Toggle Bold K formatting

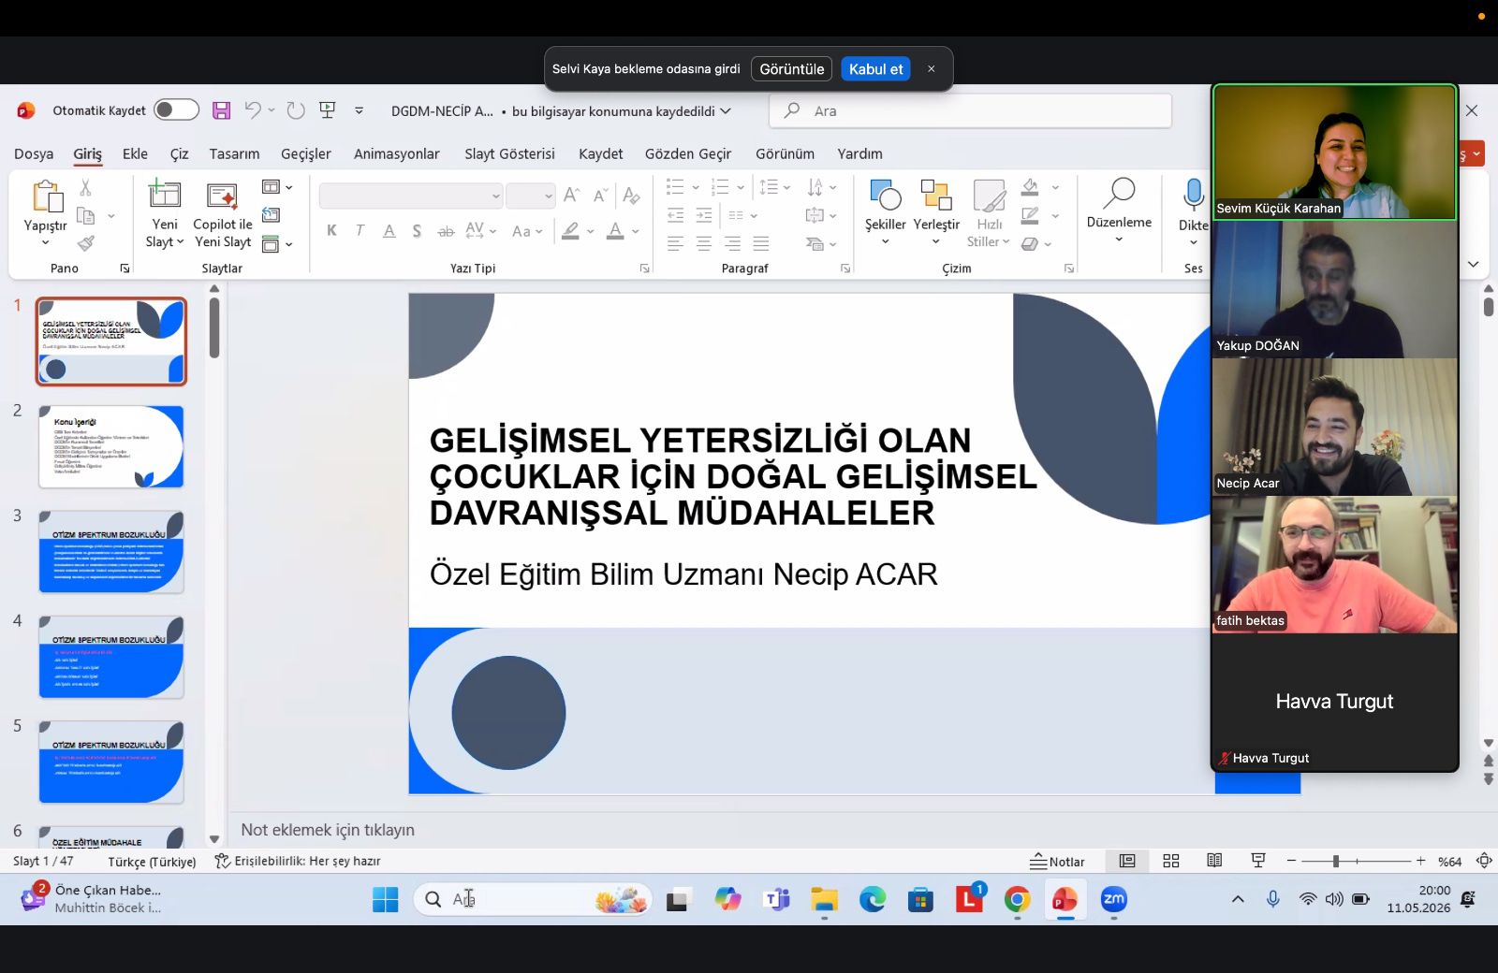[x=331, y=231]
